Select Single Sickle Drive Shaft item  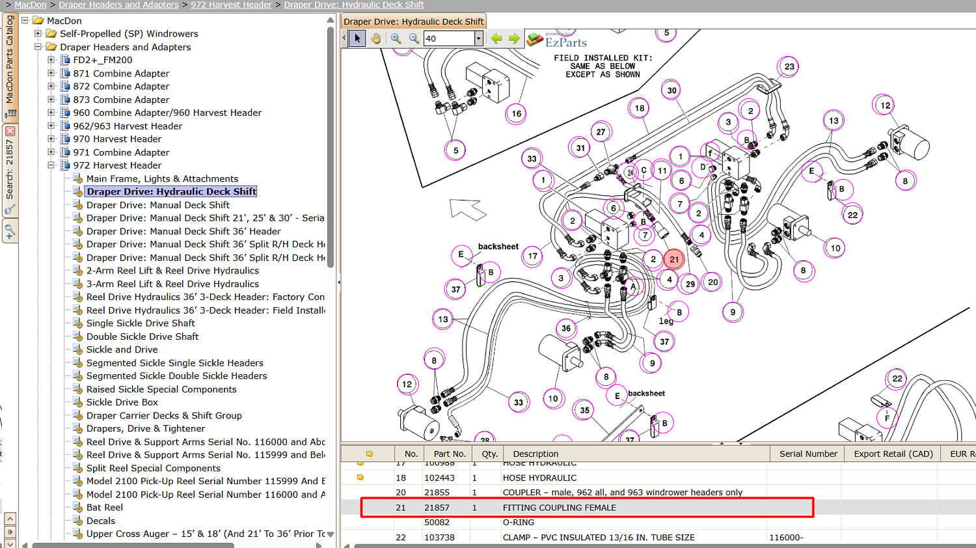[141, 323]
